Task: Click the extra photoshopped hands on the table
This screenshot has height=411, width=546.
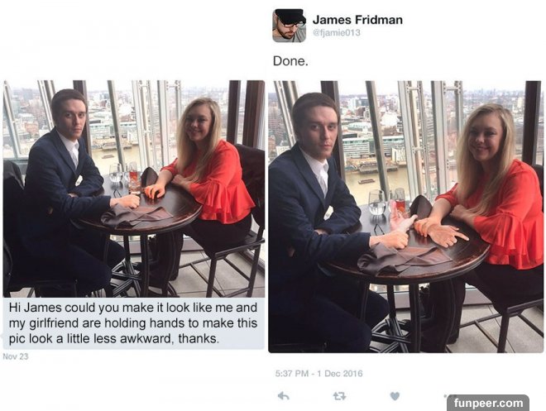Action: click(427, 228)
